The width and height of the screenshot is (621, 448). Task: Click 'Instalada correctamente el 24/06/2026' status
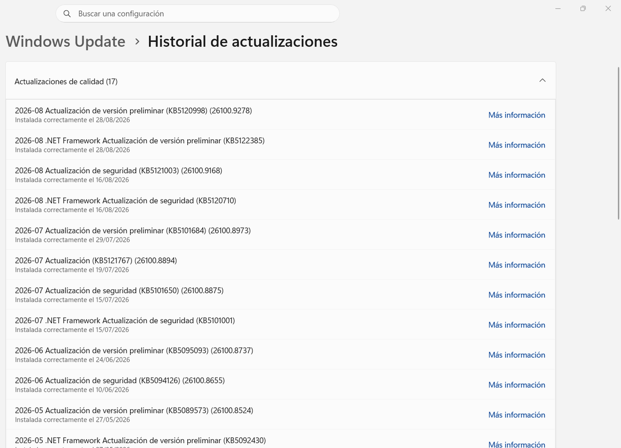point(72,360)
